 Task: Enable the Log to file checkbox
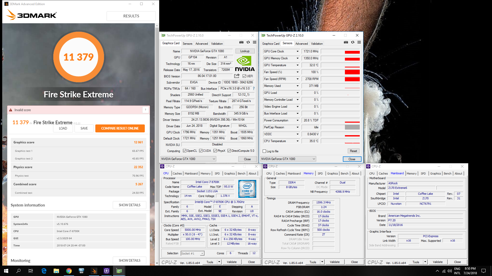[264, 151]
